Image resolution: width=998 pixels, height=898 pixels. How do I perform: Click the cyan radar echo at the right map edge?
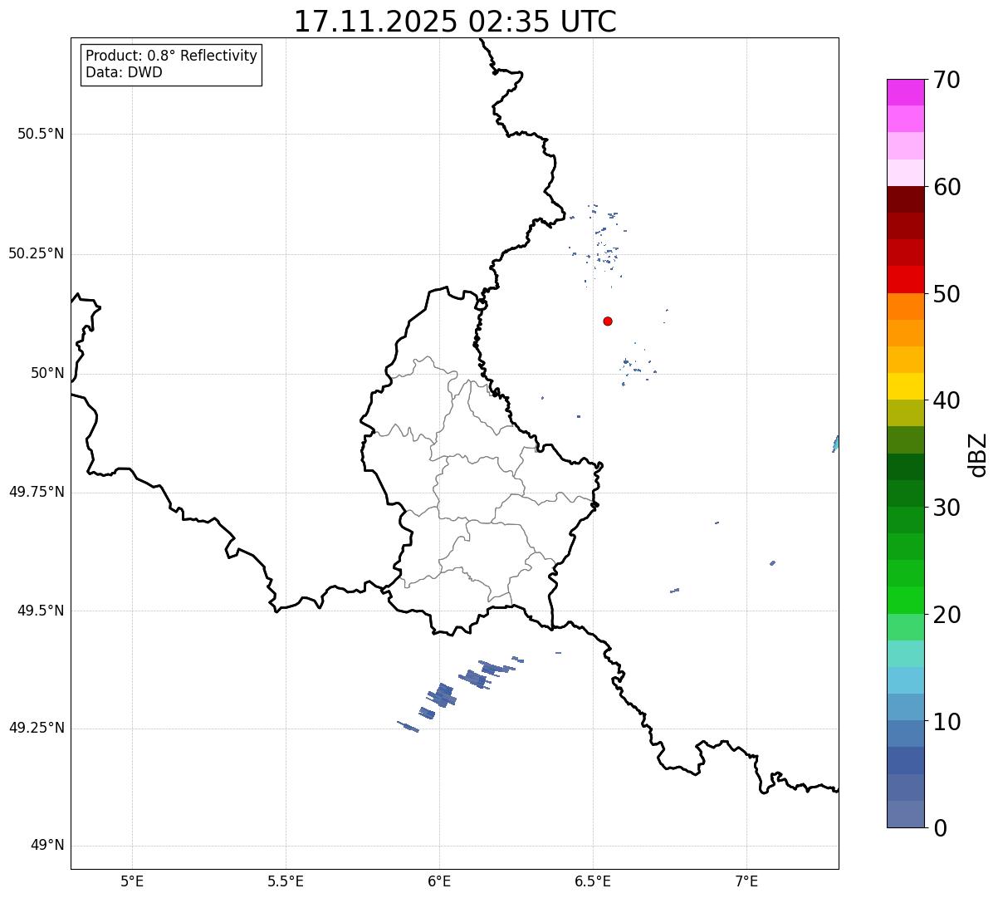click(x=835, y=444)
